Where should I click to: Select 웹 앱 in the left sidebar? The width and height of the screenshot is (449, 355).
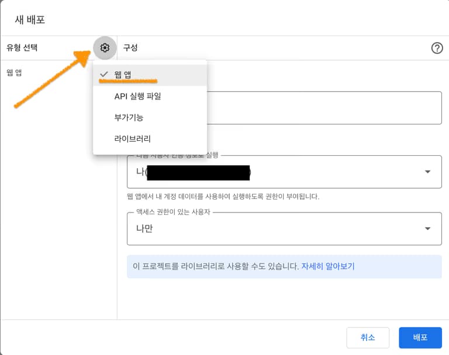(x=15, y=73)
